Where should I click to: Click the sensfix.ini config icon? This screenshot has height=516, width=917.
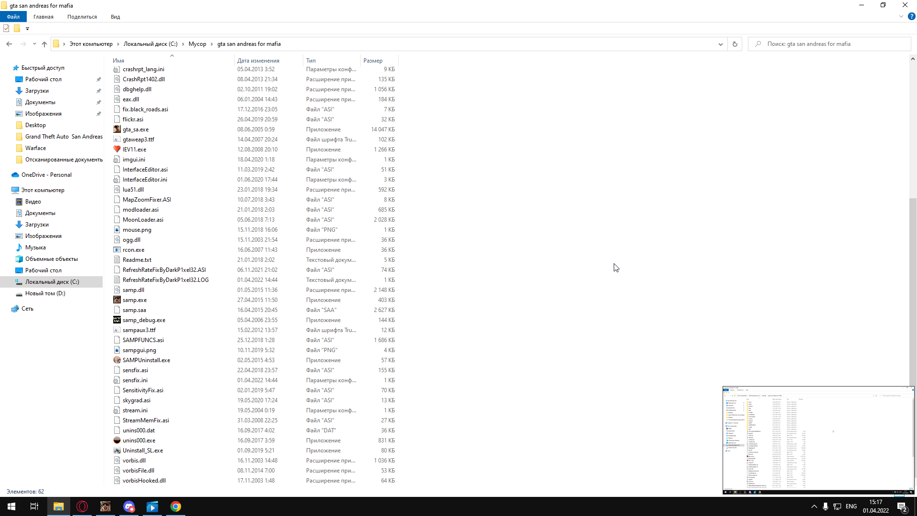(x=117, y=380)
